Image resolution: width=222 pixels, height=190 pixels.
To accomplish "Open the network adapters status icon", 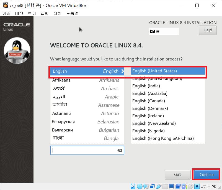I will pos(152,186).
